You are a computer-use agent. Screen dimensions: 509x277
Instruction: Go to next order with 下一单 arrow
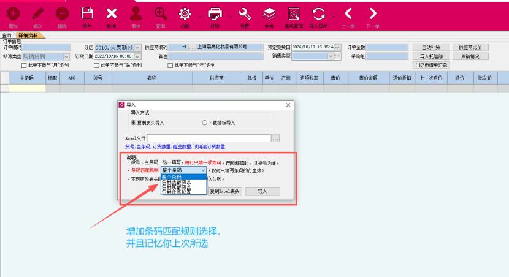coord(373,13)
